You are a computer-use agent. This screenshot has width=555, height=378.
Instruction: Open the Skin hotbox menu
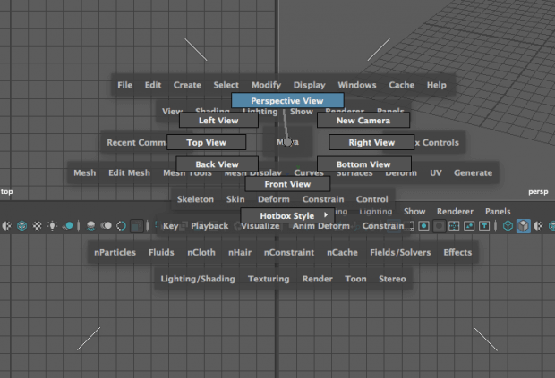235,199
